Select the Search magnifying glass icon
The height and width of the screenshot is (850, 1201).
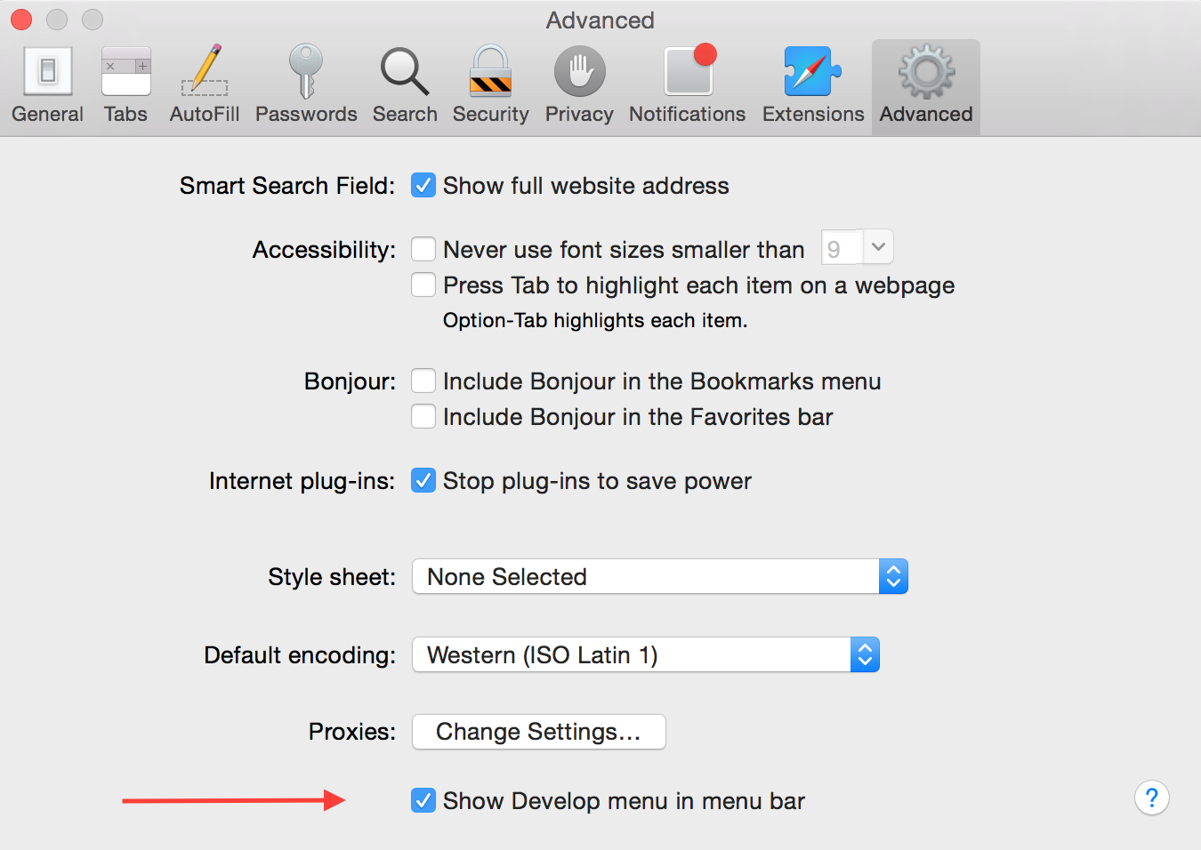coord(405,72)
